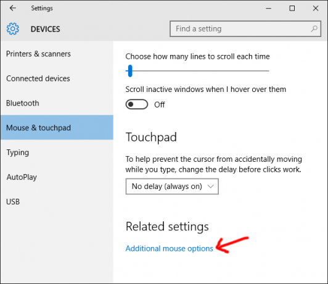328x284 pixels.
Task: Minimize the Settings window
Action: tap(269, 9)
